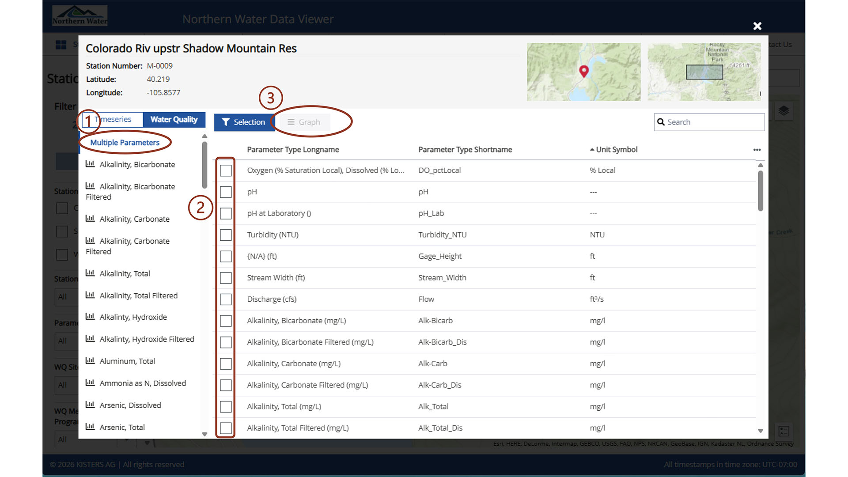Select the pH at Laboratory row checkbox
The width and height of the screenshot is (848, 477).
226,213
